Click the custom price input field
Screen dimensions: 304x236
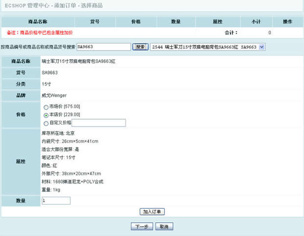click(x=99, y=123)
